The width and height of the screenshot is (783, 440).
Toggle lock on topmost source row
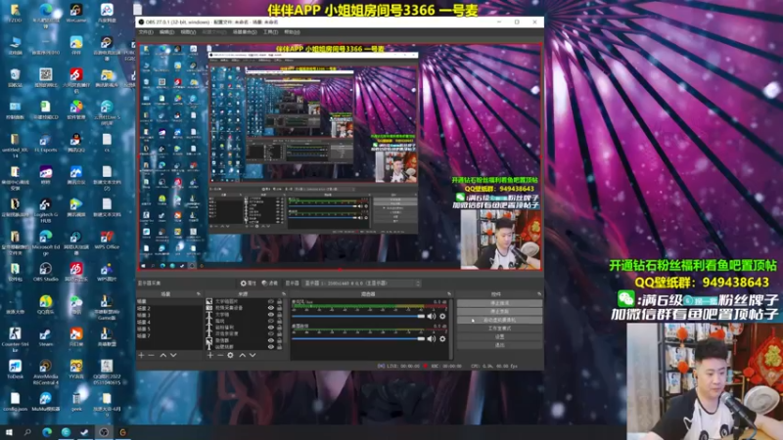coord(279,302)
